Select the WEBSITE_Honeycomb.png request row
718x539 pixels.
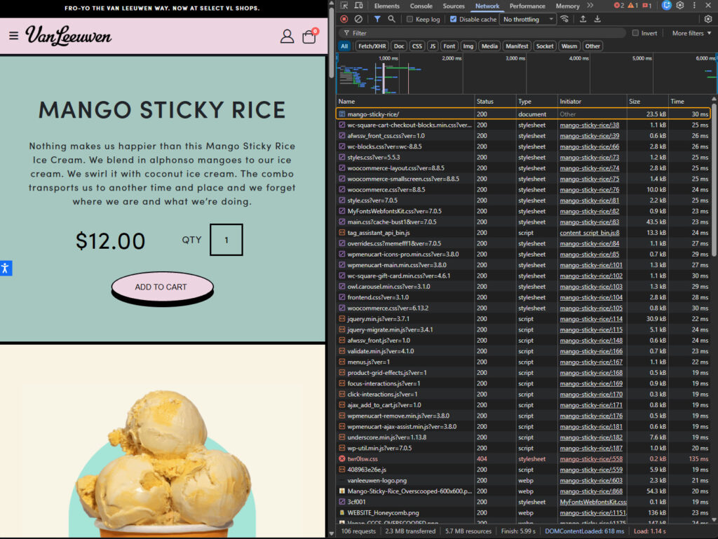523,513
